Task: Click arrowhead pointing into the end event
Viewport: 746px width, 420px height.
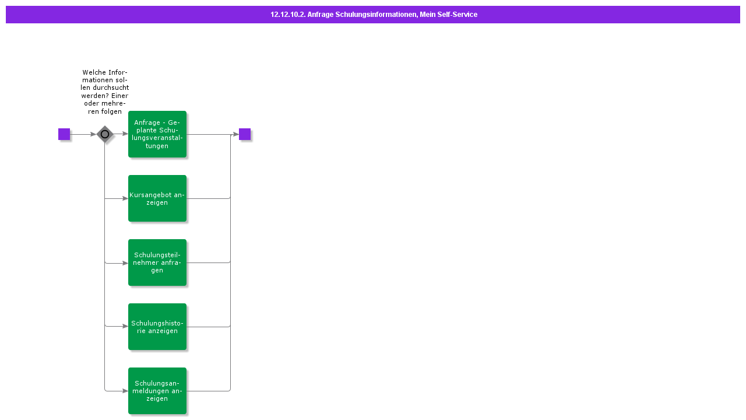Action: [236, 134]
